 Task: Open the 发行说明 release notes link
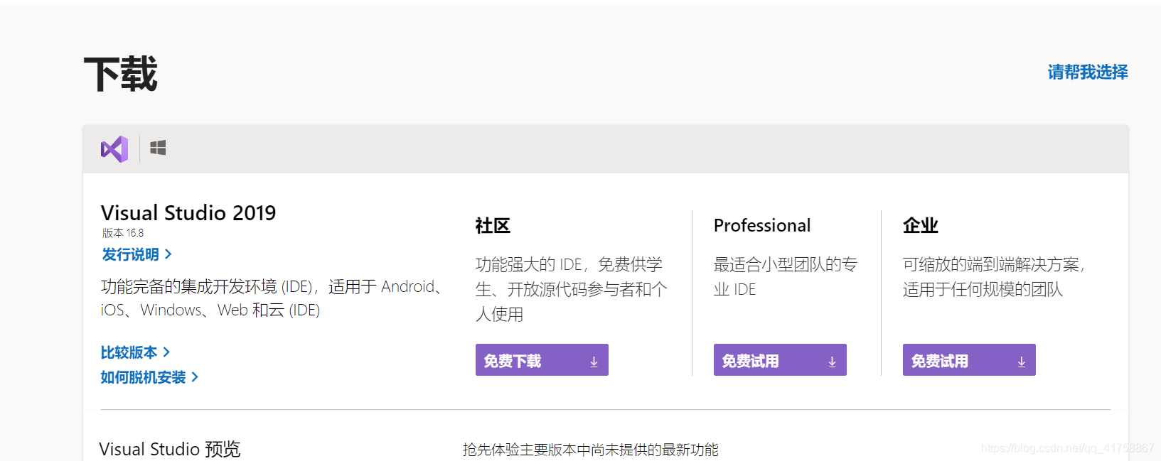click(x=130, y=254)
